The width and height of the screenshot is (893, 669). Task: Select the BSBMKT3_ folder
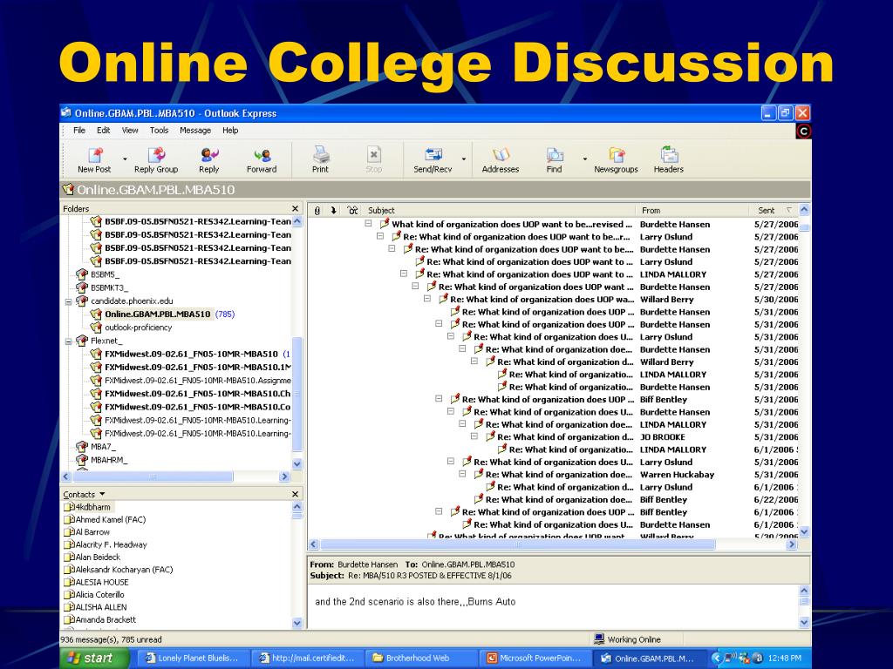click(109, 287)
